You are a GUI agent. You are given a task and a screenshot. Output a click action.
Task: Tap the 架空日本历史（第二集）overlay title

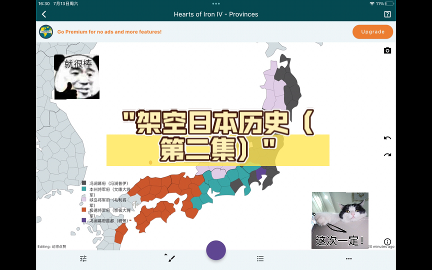point(217,136)
